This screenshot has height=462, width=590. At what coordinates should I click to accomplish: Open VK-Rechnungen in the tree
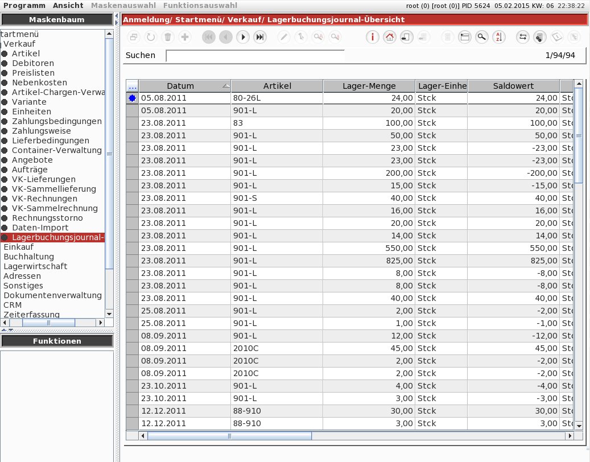click(44, 198)
